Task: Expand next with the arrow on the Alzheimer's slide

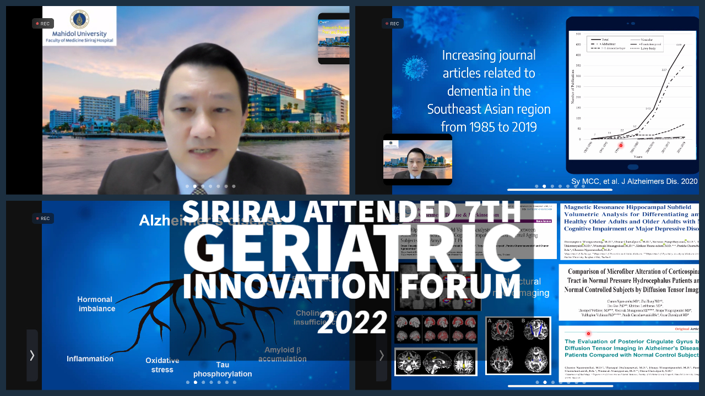Action: 32,355
